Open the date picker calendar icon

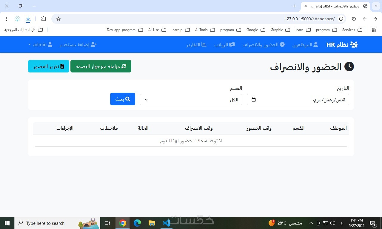coord(254,100)
